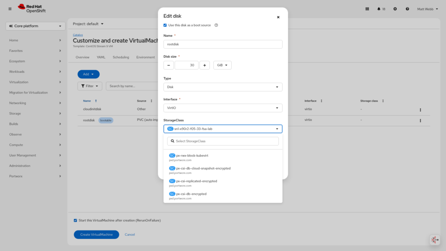Click the boot source help icon
The height and width of the screenshot is (251, 446).
pyautogui.click(x=216, y=25)
